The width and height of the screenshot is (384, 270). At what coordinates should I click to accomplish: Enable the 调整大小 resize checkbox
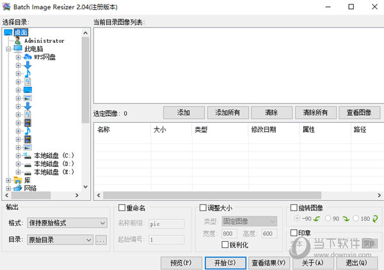click(x=203, y=208)
